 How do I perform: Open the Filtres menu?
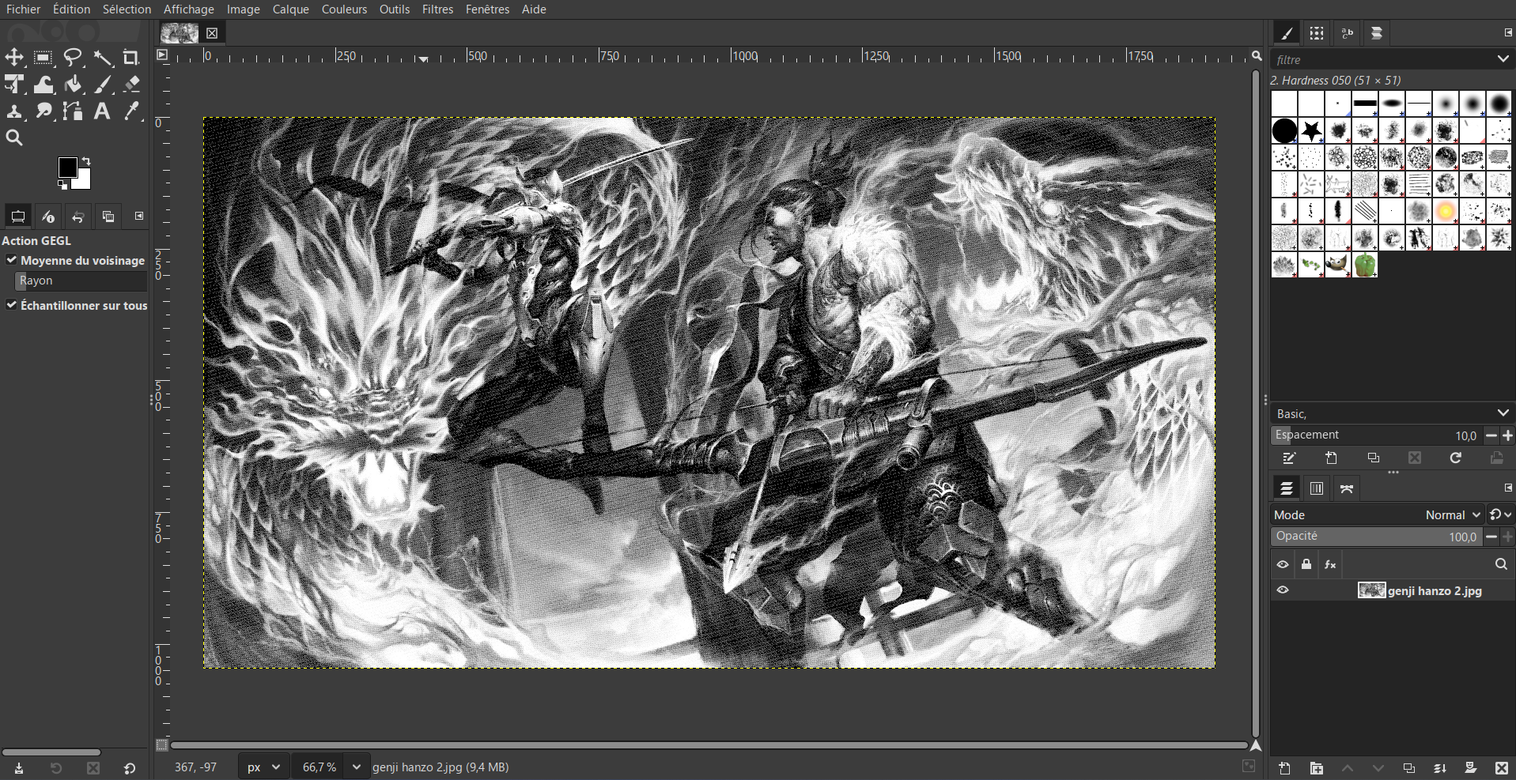coord(437,9)
